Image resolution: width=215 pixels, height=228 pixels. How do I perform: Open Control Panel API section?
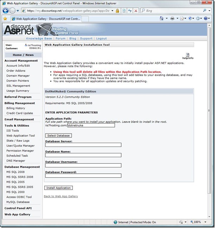[x=18, y=208]
